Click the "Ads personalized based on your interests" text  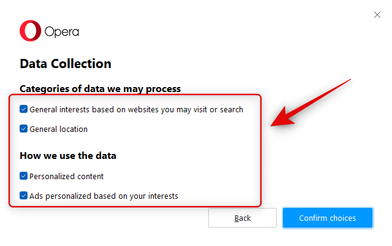pyautogui.click(x=104, y=196)
